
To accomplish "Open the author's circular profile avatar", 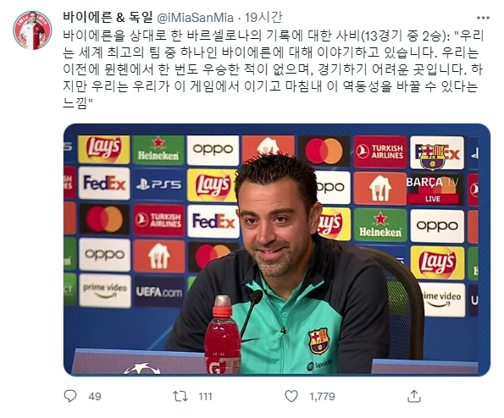I will (32, 30).
